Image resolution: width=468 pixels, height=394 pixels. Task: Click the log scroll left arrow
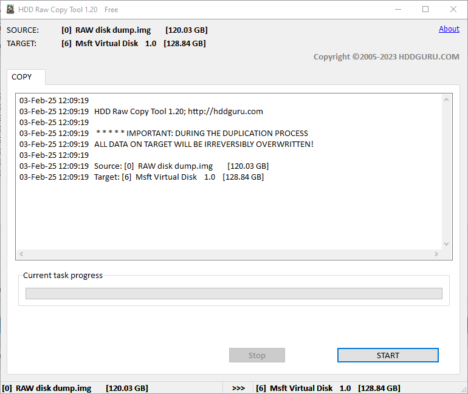point(21,254)
